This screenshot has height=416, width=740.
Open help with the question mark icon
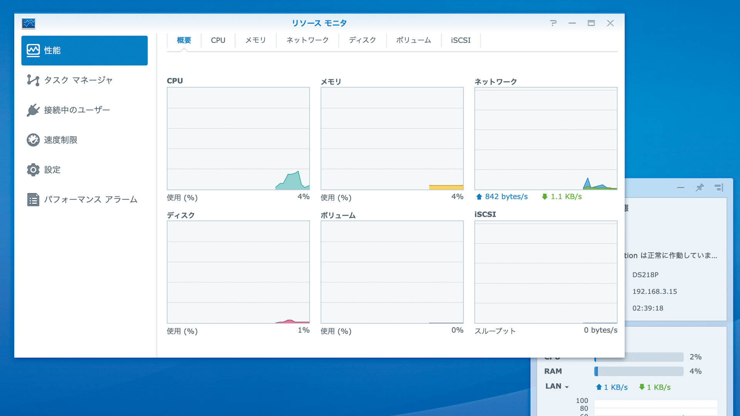tap(553, 23)
